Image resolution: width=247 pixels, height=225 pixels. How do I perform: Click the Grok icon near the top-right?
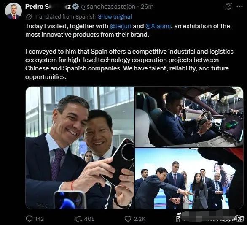228,7
